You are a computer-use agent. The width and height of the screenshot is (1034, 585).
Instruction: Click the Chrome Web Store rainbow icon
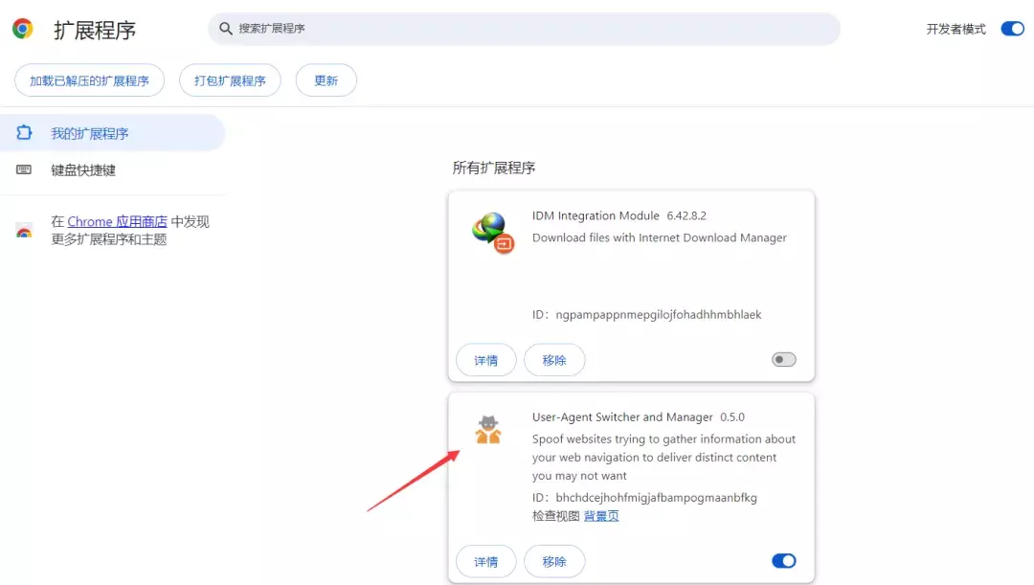pos(24,230)
